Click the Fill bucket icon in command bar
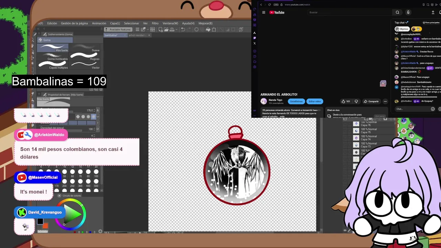The image size is (441, 248). click(208, 30)
